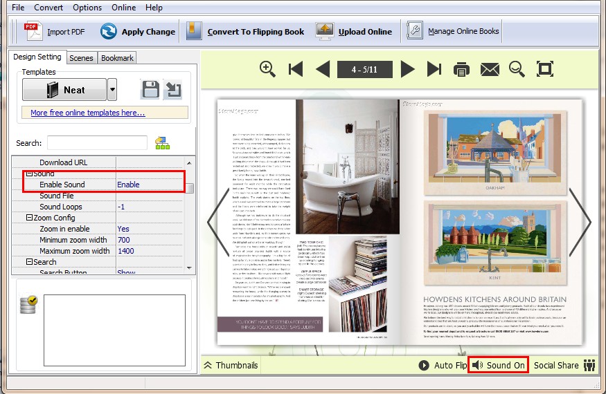The height and width of the screenshot is (394, 606).
Task: Toggle fullscreen view icon
Action: (545, 69)
